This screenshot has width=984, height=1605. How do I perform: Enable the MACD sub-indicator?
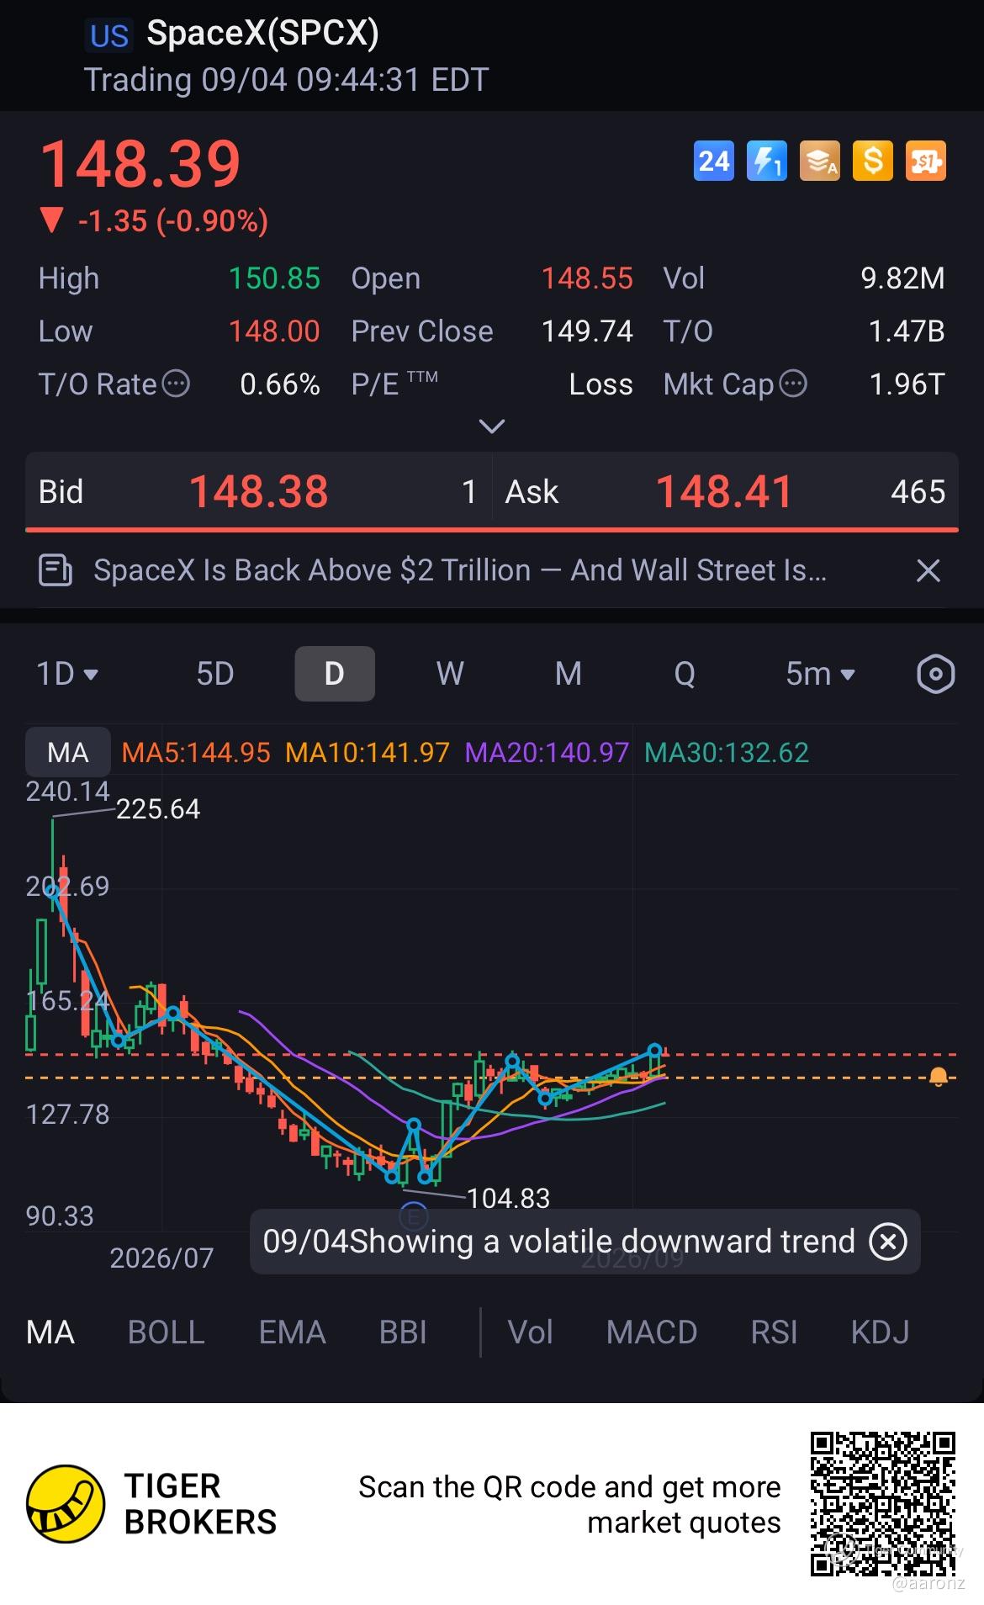click(652, 1332)
